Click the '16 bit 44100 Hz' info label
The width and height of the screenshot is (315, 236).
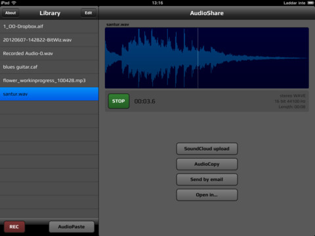point(290,102)
